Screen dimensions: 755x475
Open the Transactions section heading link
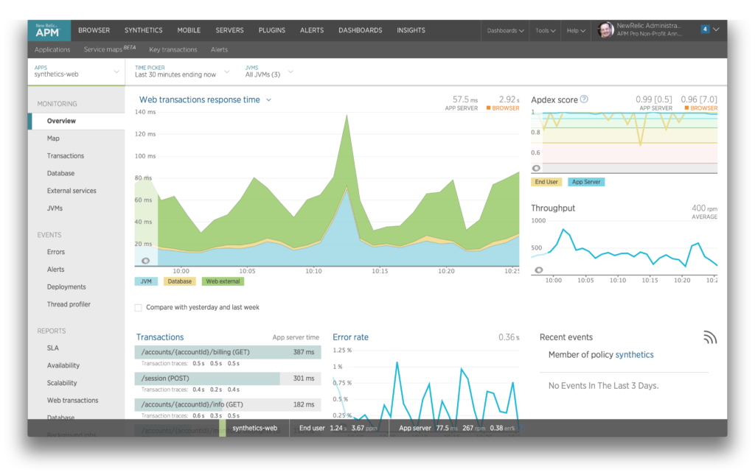tap(160, 337)
